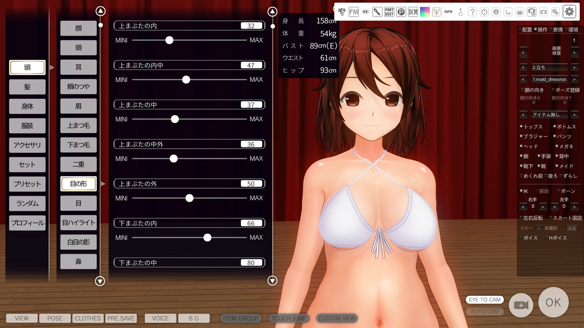Toggle the ボトムス clothing checkbox
The width and height of the screenshot is (584, 328).
[x=555, y=126]
